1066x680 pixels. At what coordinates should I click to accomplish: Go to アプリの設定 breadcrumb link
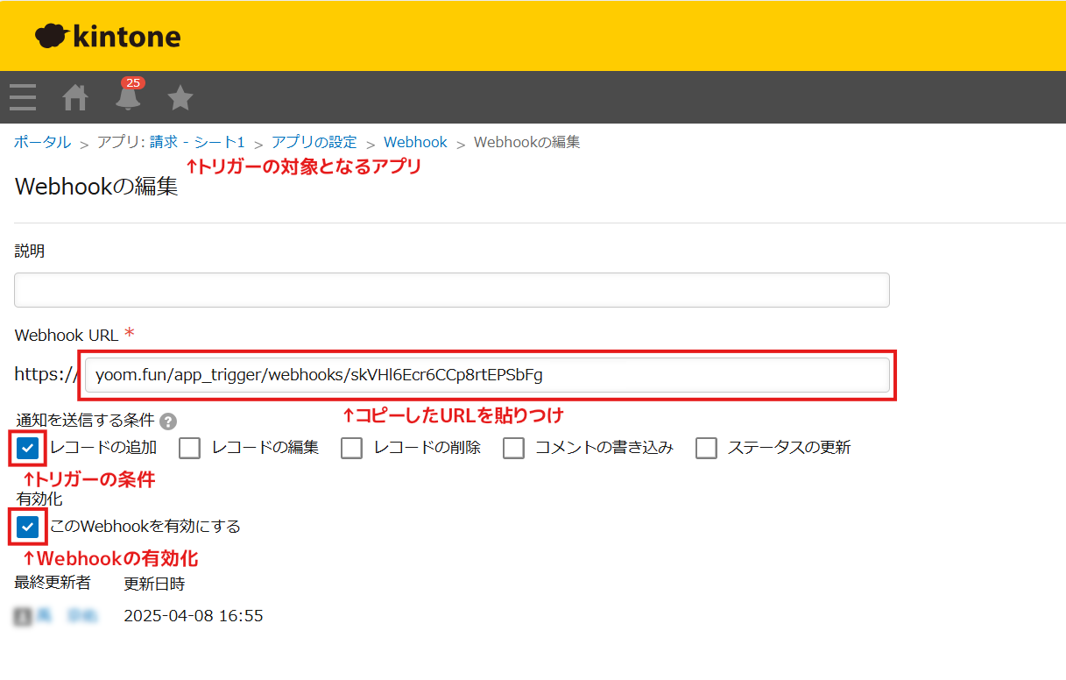(314, 142)
